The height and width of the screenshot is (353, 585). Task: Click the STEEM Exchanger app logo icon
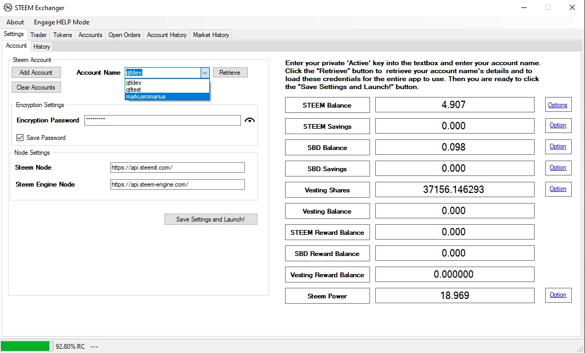click(7, 7)
